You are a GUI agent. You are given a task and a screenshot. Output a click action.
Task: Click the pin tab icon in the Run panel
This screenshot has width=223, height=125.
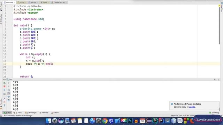5,99
